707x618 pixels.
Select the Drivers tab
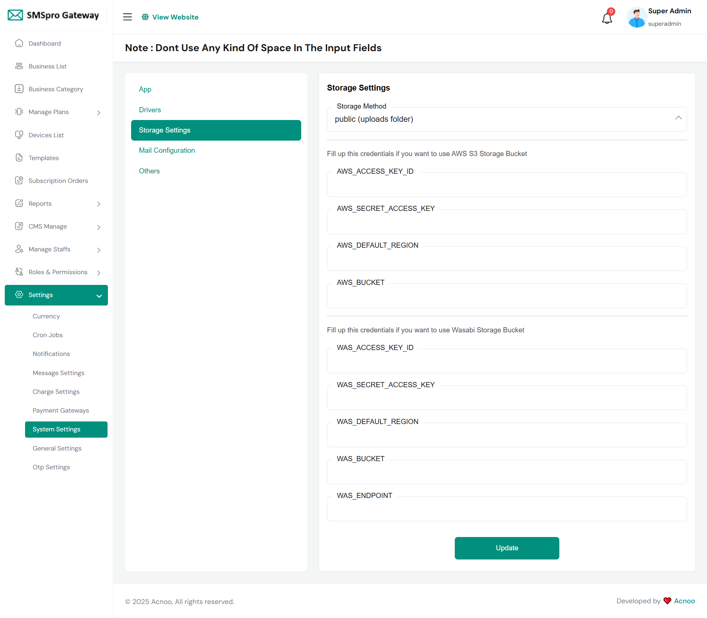(x=150, y=110)
